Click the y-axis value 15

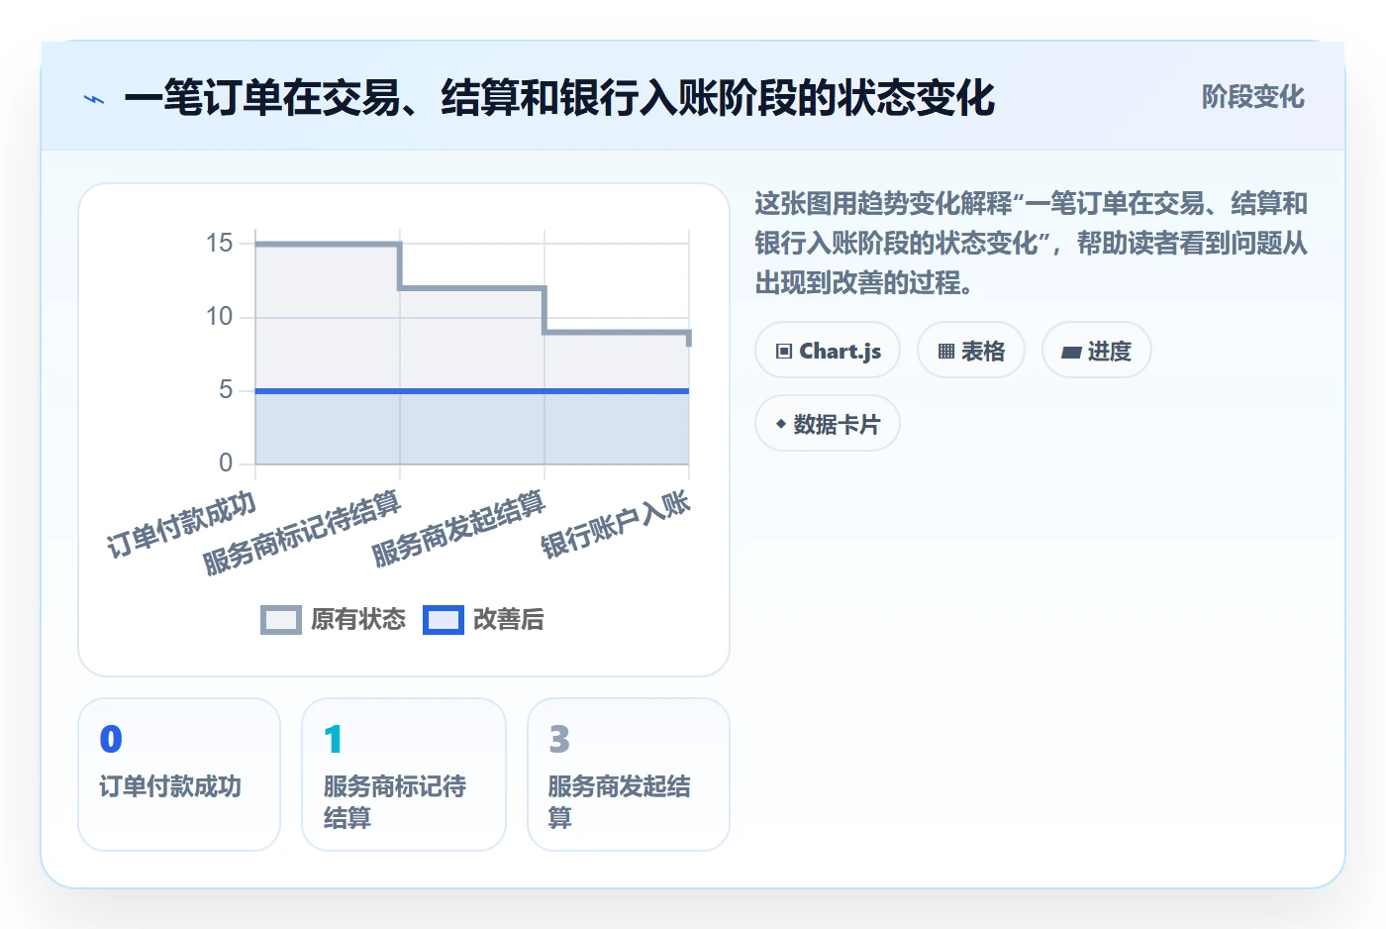click(x=219, y=244)
